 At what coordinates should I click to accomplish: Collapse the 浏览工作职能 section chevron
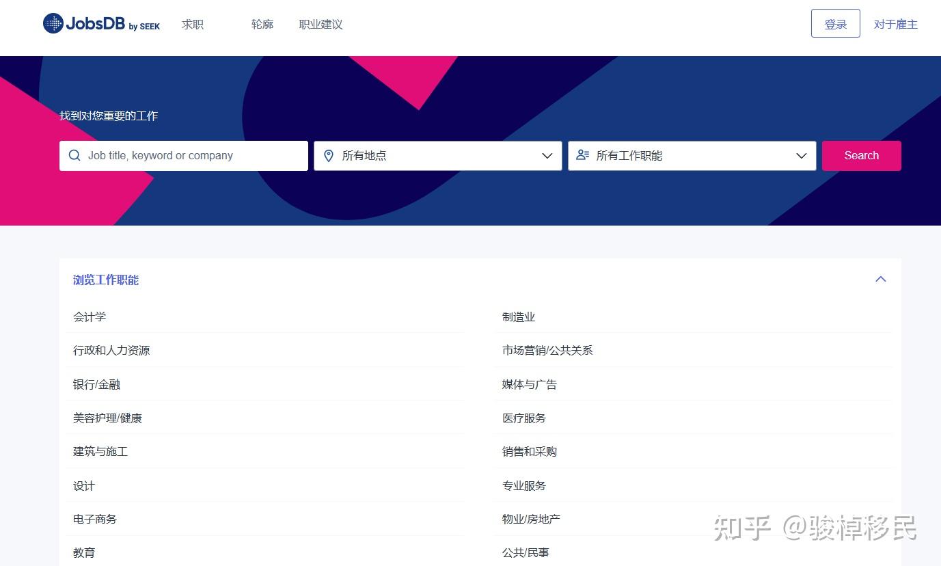(880, 279)
